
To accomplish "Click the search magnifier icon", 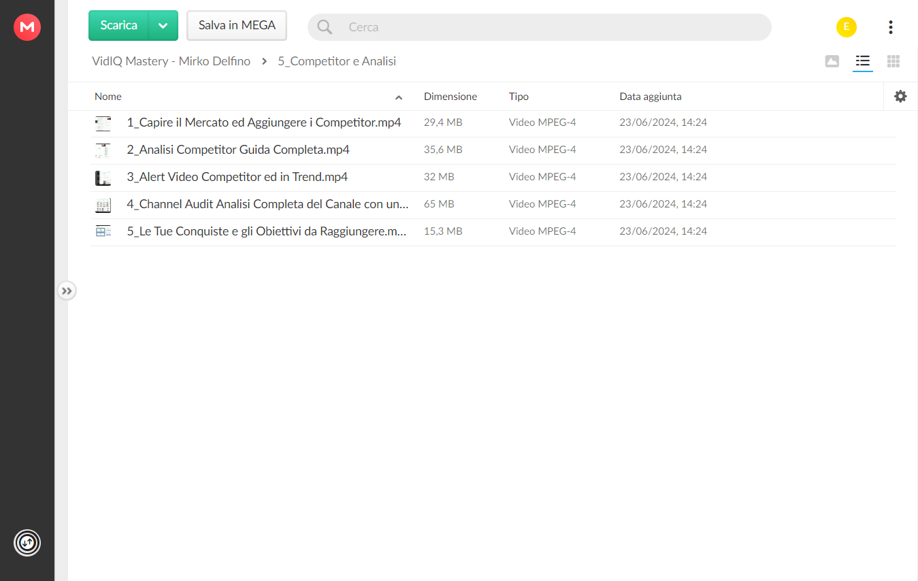I will (325, 27).
